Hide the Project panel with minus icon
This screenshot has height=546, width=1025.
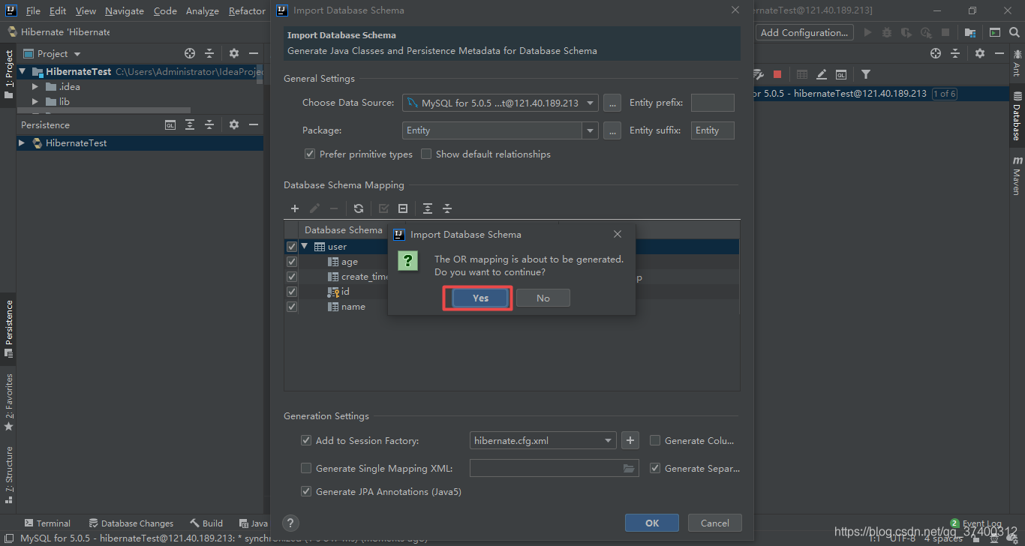click(254, 53)
